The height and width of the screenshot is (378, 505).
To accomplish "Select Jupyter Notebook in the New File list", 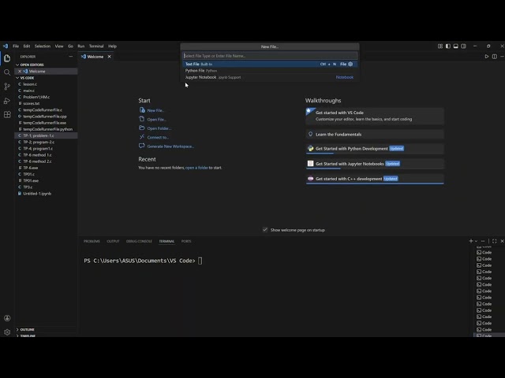I will (x=270, y=77).
